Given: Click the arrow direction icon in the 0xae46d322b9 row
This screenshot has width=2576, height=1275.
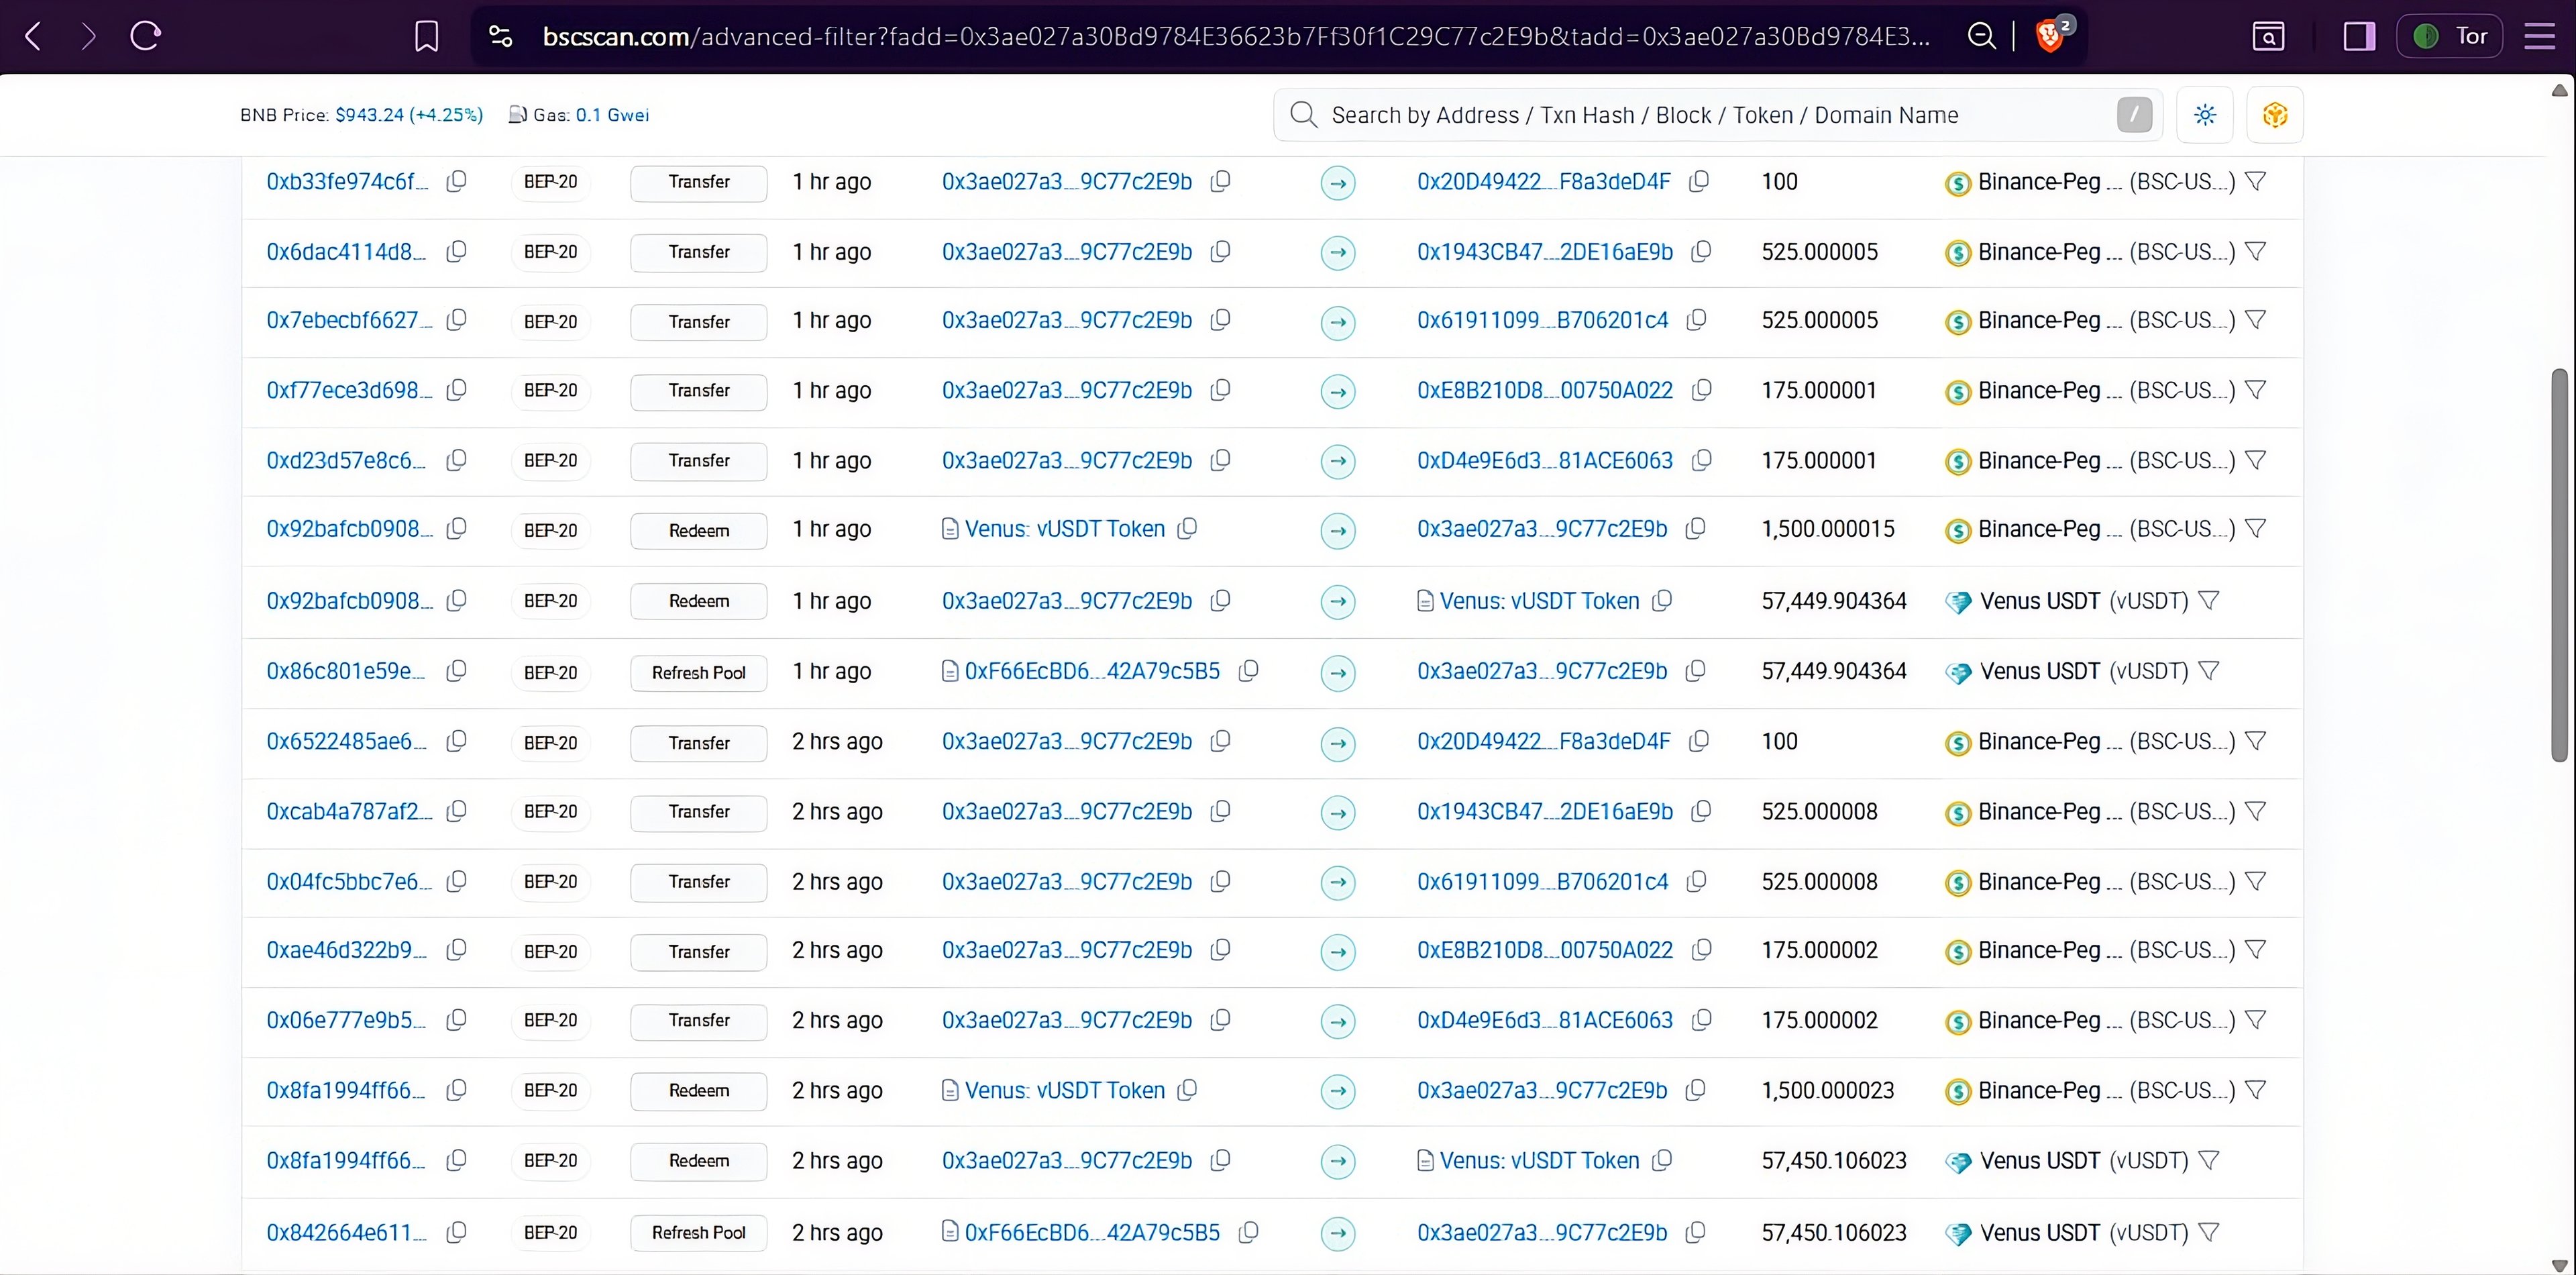Looking at the screenshot, I should (x=1338, y=952).
